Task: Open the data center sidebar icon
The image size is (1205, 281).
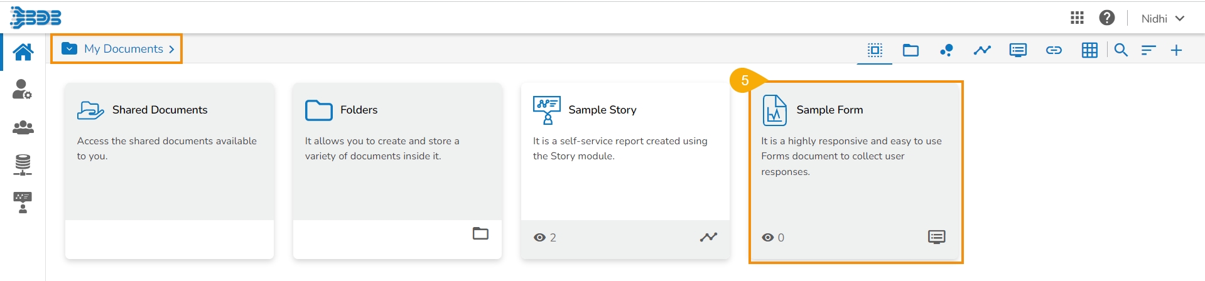Action: tap(23, 165)
